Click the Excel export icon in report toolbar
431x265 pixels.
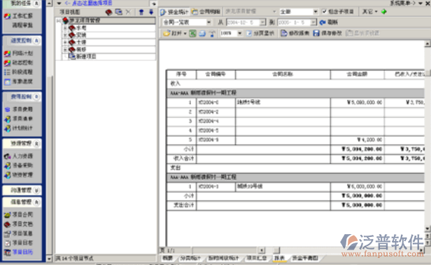pos(192,34)
